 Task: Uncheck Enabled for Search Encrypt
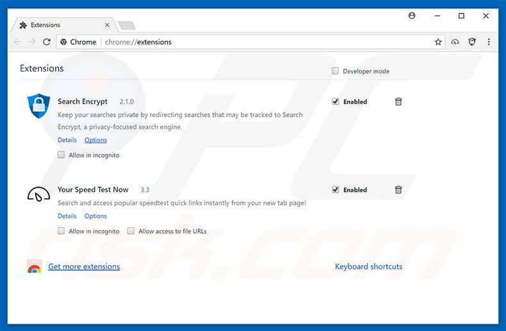click(335, 102)
